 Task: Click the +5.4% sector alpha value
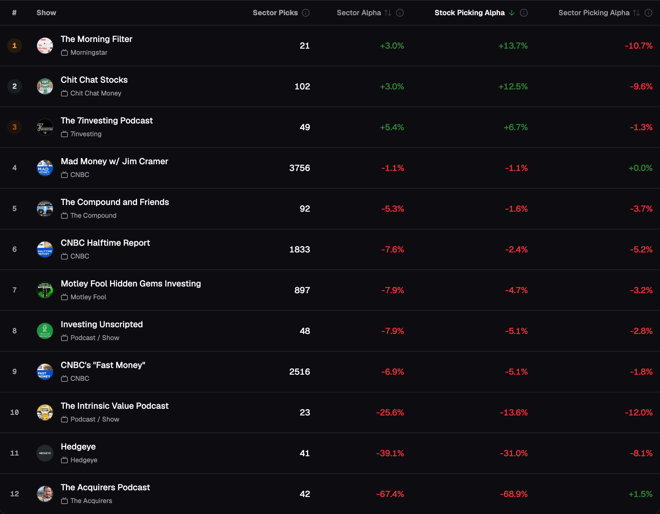392,127
